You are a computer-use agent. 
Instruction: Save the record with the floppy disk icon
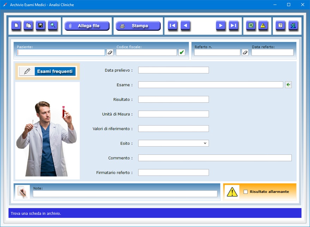(x=41, y=26)
